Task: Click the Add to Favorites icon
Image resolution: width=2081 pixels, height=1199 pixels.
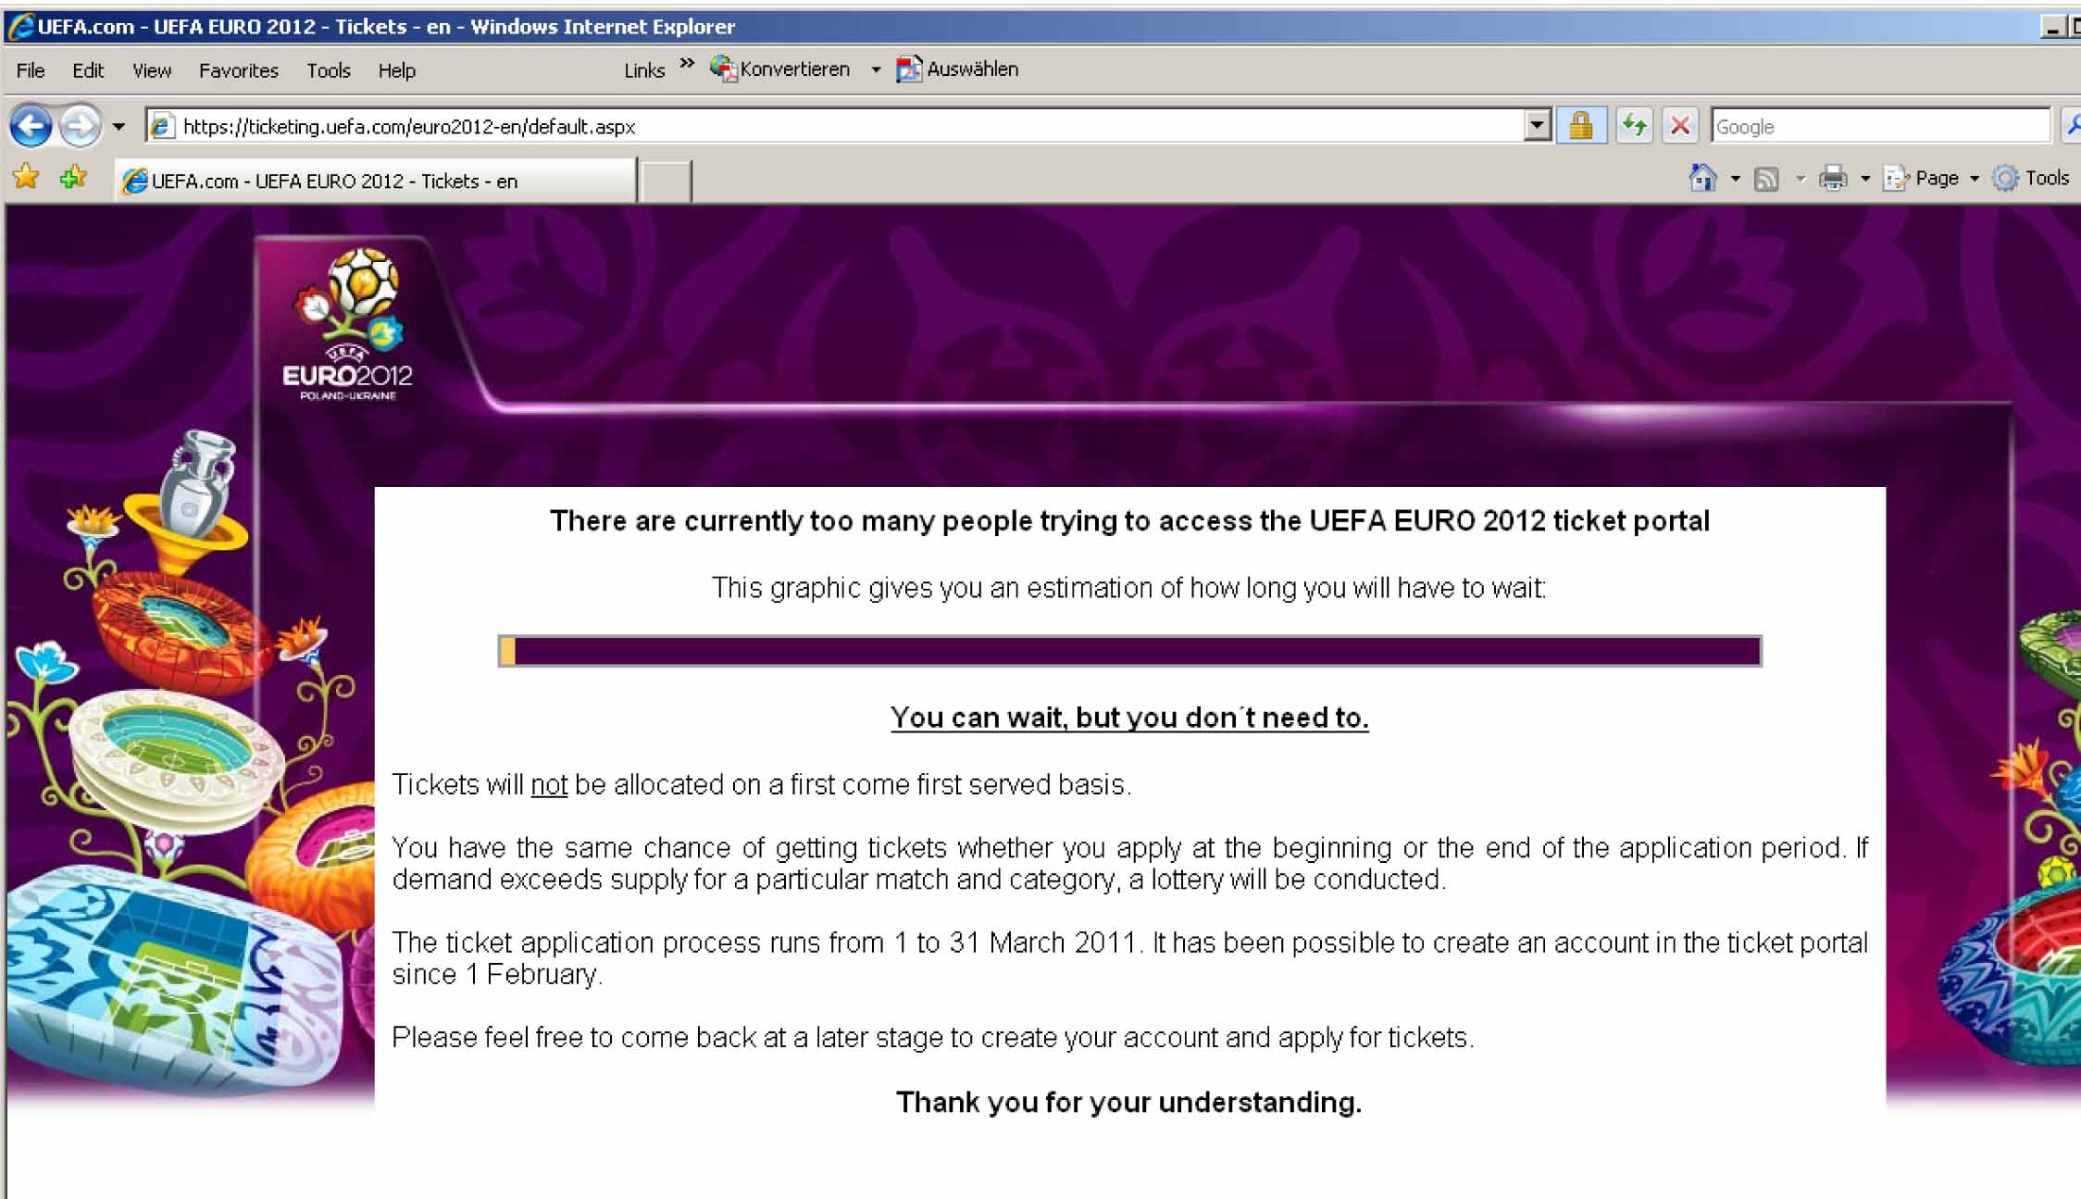Action: click(x=73, y=176)
